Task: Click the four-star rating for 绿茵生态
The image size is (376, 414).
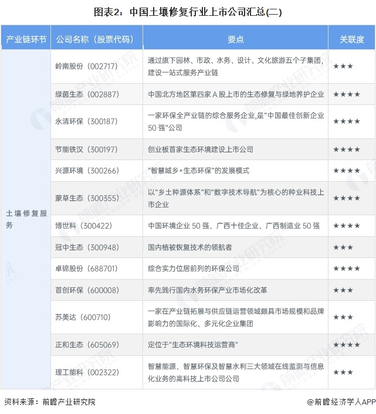Action: coord(347,94)
